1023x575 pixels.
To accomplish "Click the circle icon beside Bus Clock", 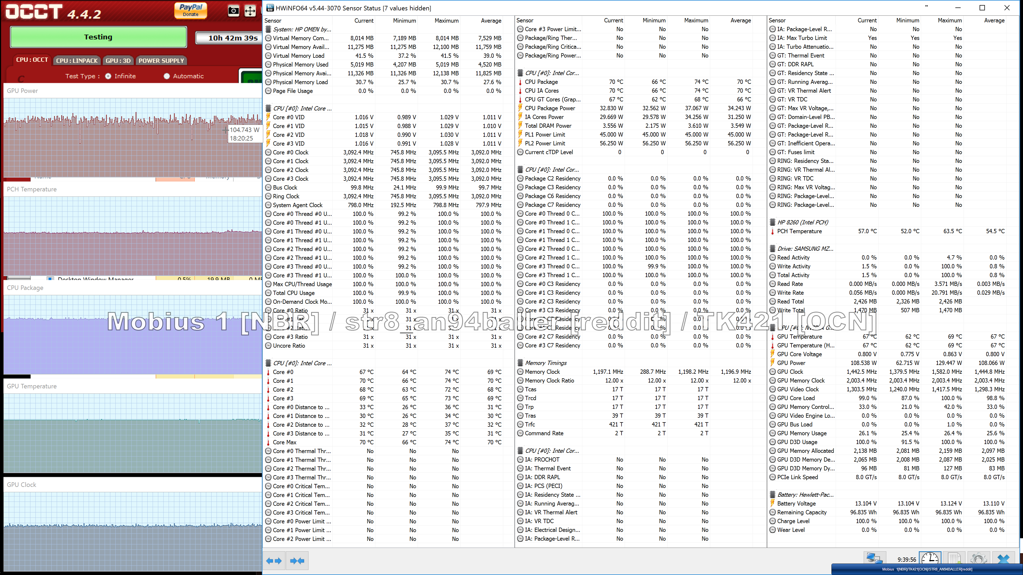I will [x=268, y=188].
